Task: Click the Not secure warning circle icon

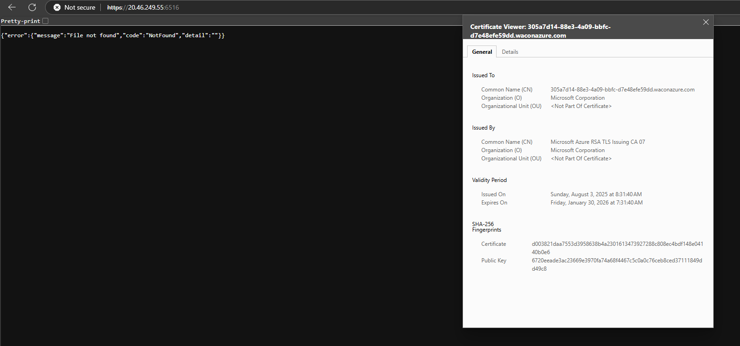Action: pos(57,7)
